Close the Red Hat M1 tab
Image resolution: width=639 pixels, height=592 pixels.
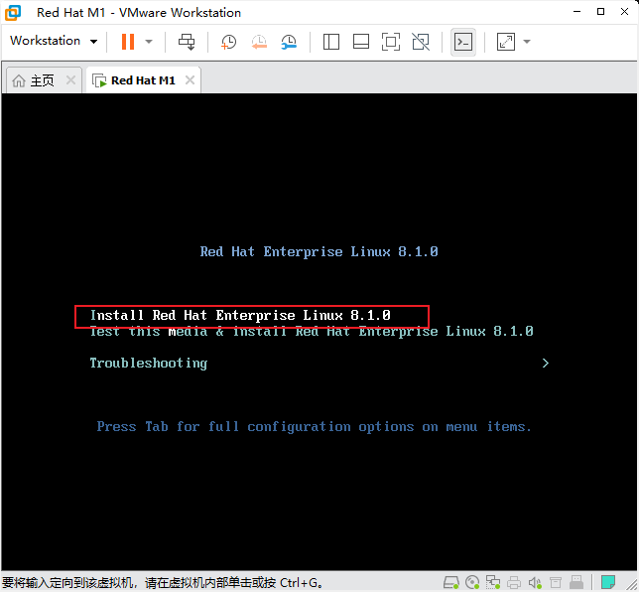coord(190,80)
